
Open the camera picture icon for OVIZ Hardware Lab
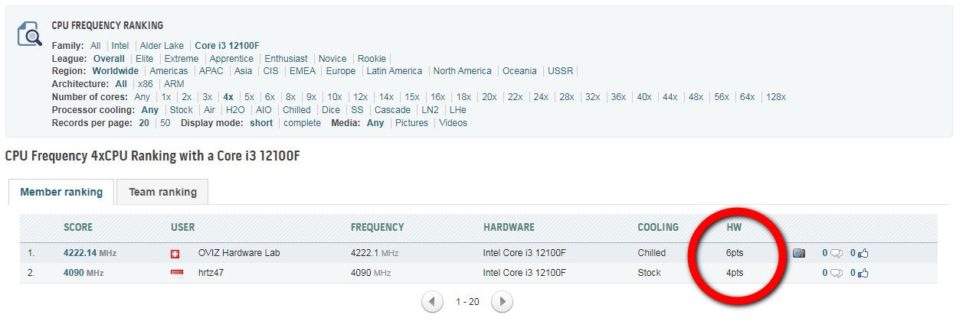[798, 253]
